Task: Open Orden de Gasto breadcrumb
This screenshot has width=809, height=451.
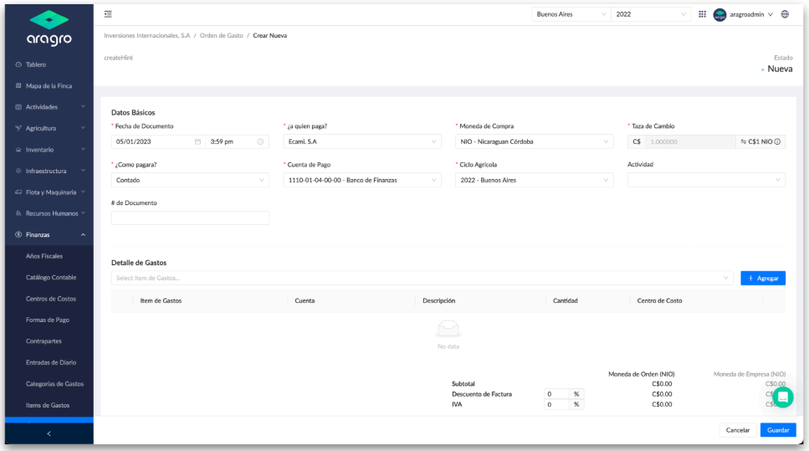Action: click(x=222, y=36)
